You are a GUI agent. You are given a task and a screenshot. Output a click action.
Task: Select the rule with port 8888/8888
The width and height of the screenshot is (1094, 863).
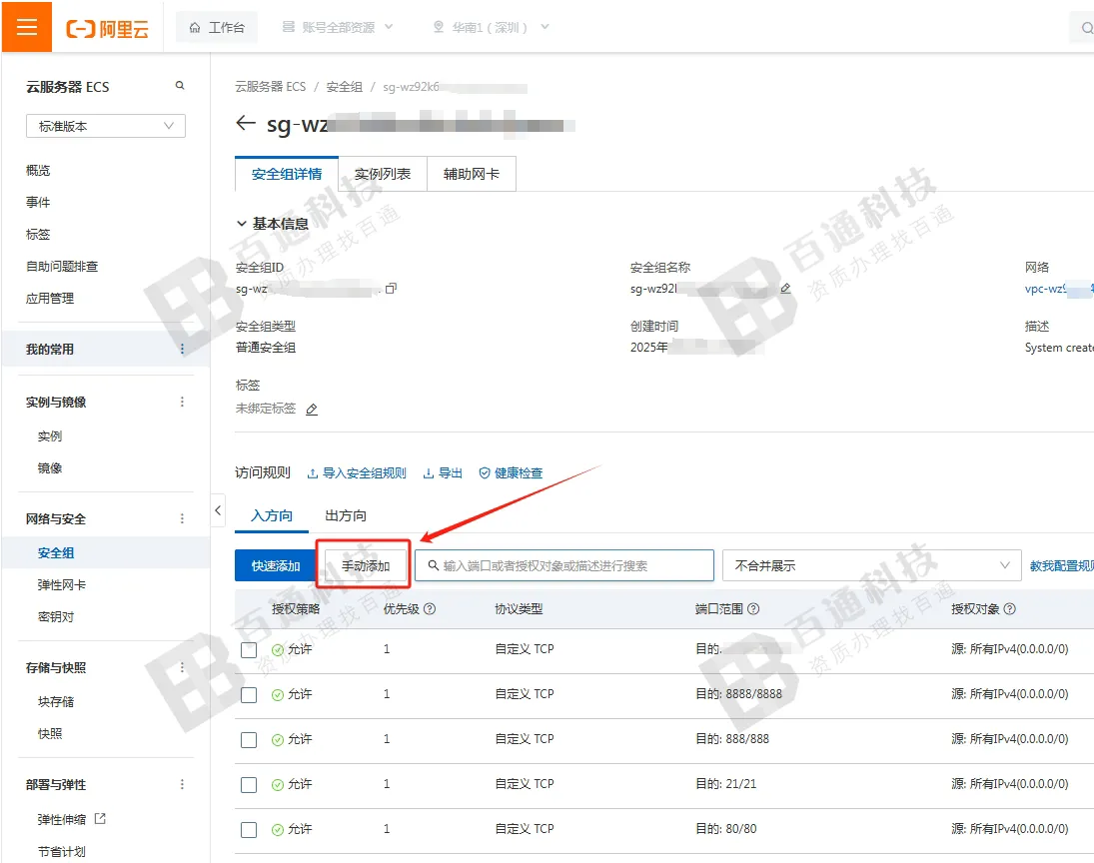point(248,694)
